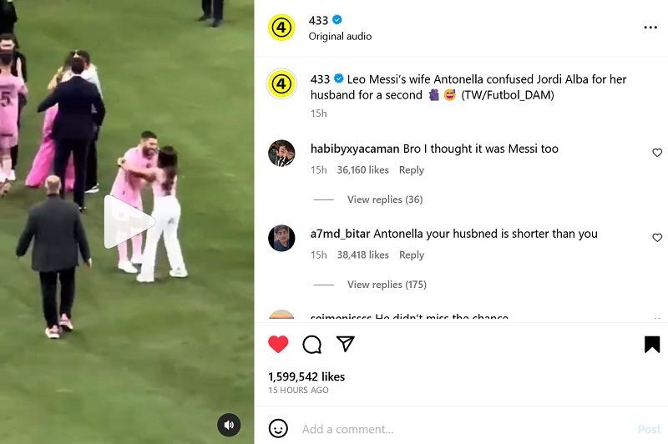This screenshot has height=444, width=668.
Task: Play the video with the play button
Action: [129, 222]
